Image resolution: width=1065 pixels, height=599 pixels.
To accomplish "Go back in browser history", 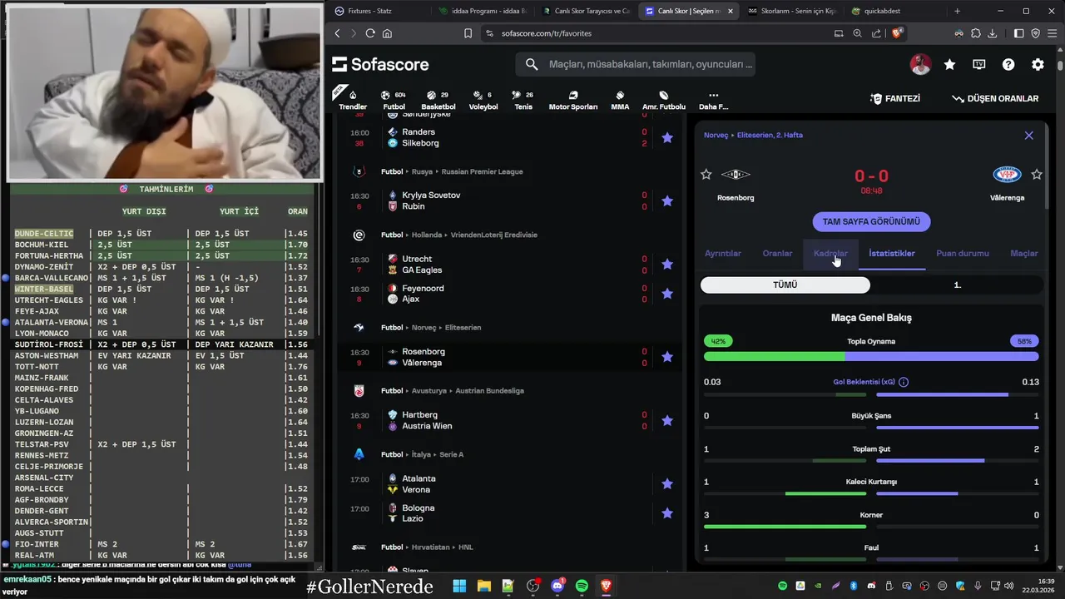I will [337, 33].
